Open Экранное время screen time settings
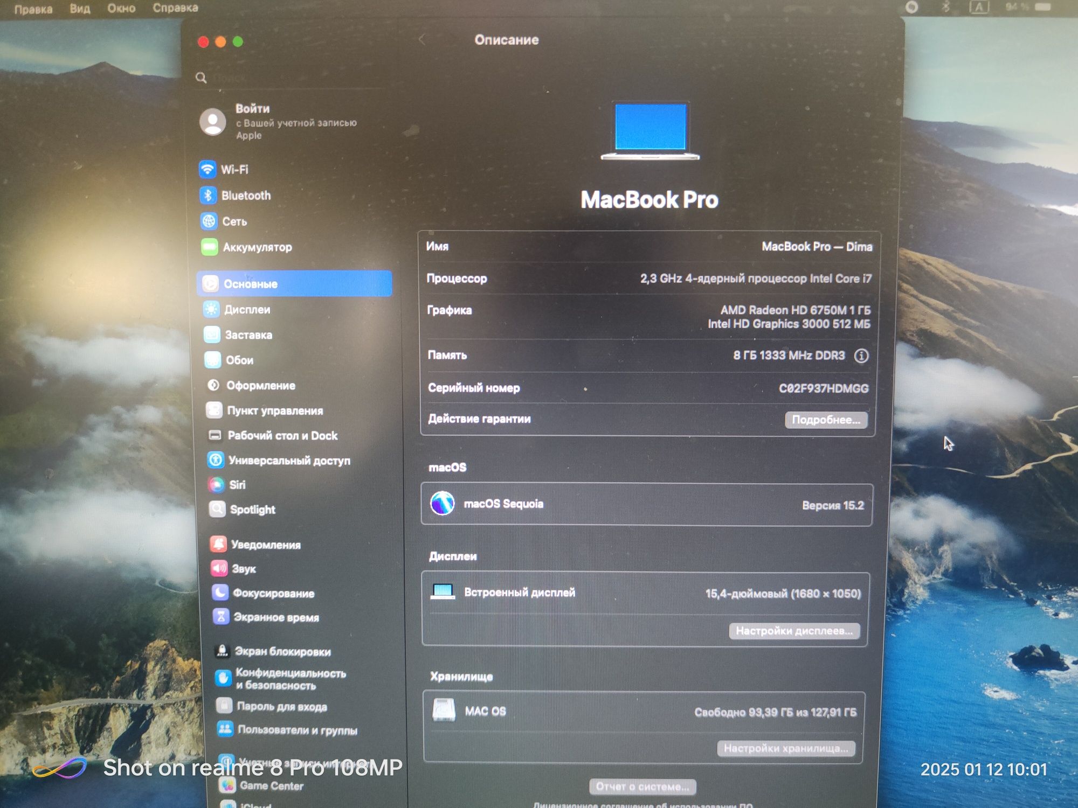This screenshot has width=1078, height=808. coord(266,617)
